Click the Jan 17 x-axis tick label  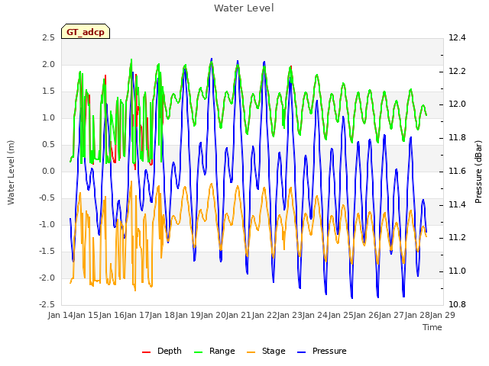[137, 315]
